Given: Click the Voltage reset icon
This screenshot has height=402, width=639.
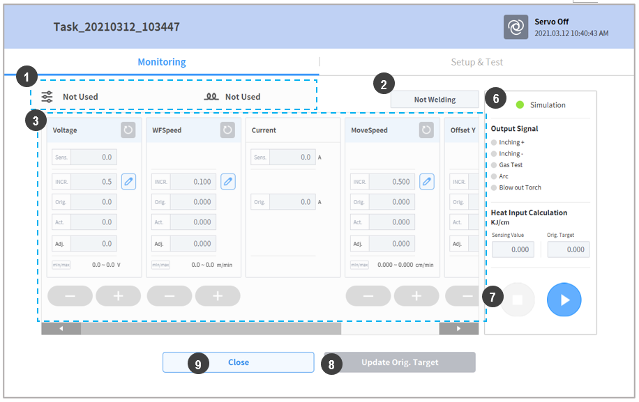Looking at the screenshot, I should click(x=128, y=130).
